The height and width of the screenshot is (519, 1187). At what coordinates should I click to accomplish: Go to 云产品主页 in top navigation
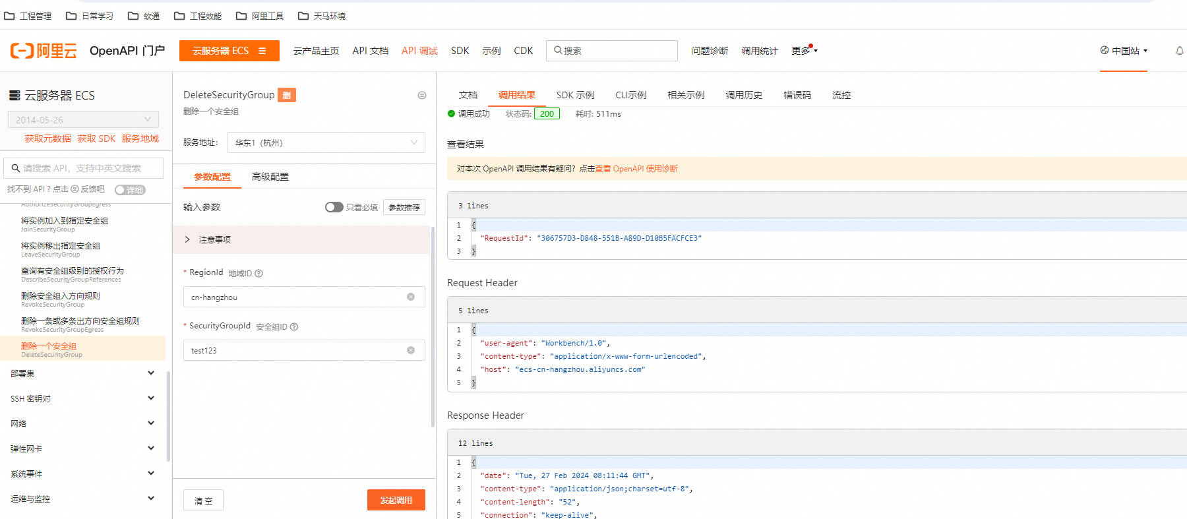click(x=317, y=51)
